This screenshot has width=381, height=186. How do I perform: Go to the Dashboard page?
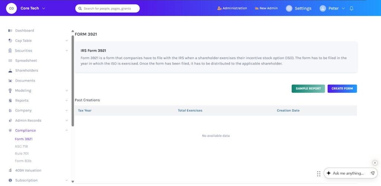pyautogui.click(x=25, y=30)
